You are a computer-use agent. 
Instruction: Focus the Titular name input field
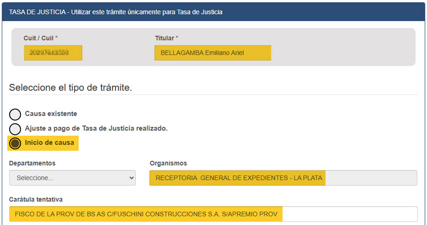click(x=212, y=53)
